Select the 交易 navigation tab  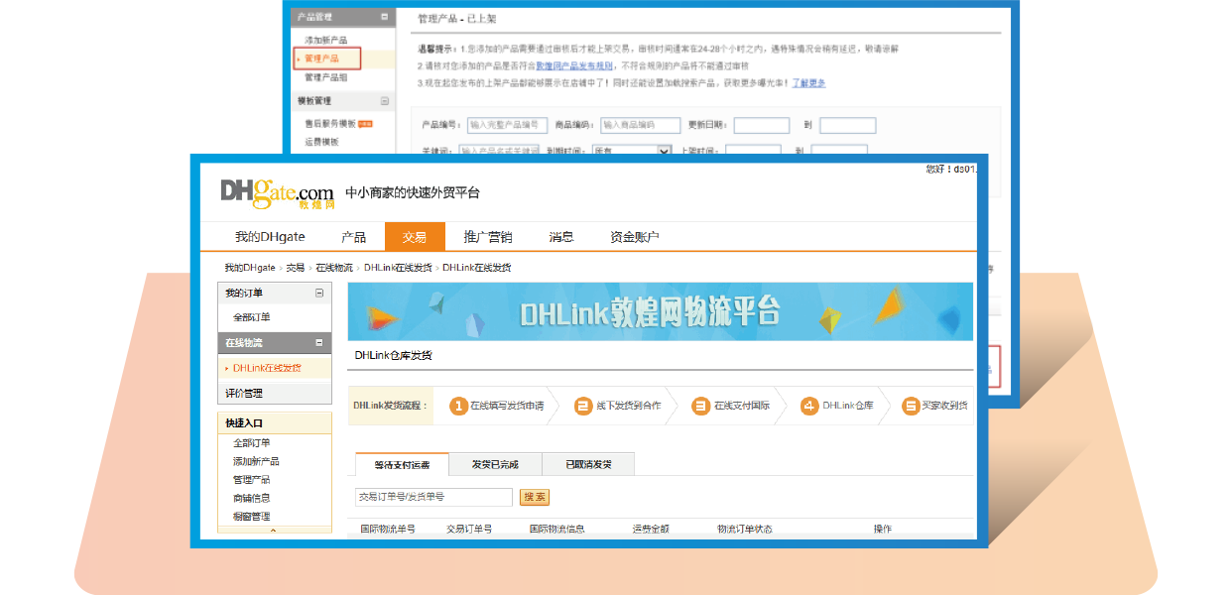[x=415, y=237]
